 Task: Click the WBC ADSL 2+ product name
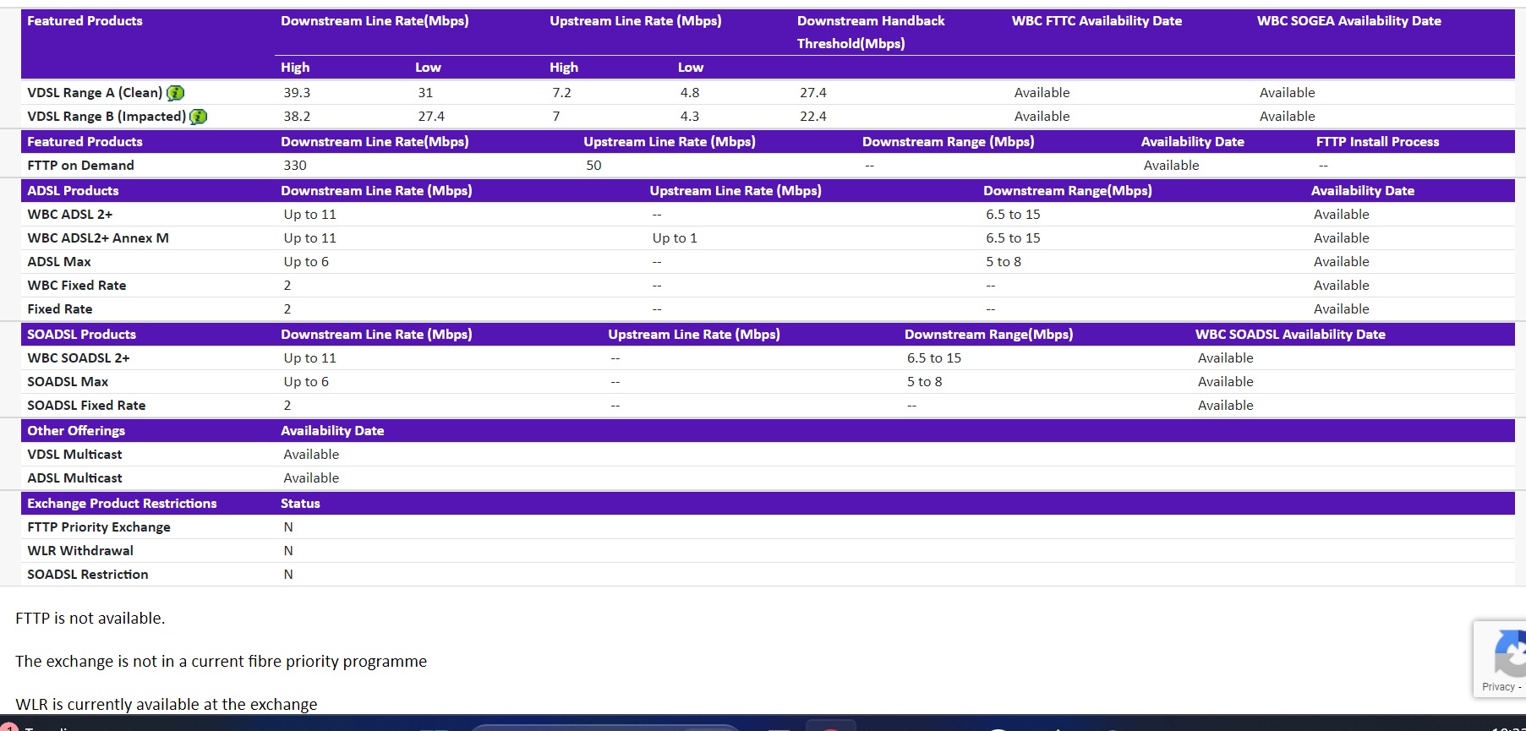click(69, 215)
